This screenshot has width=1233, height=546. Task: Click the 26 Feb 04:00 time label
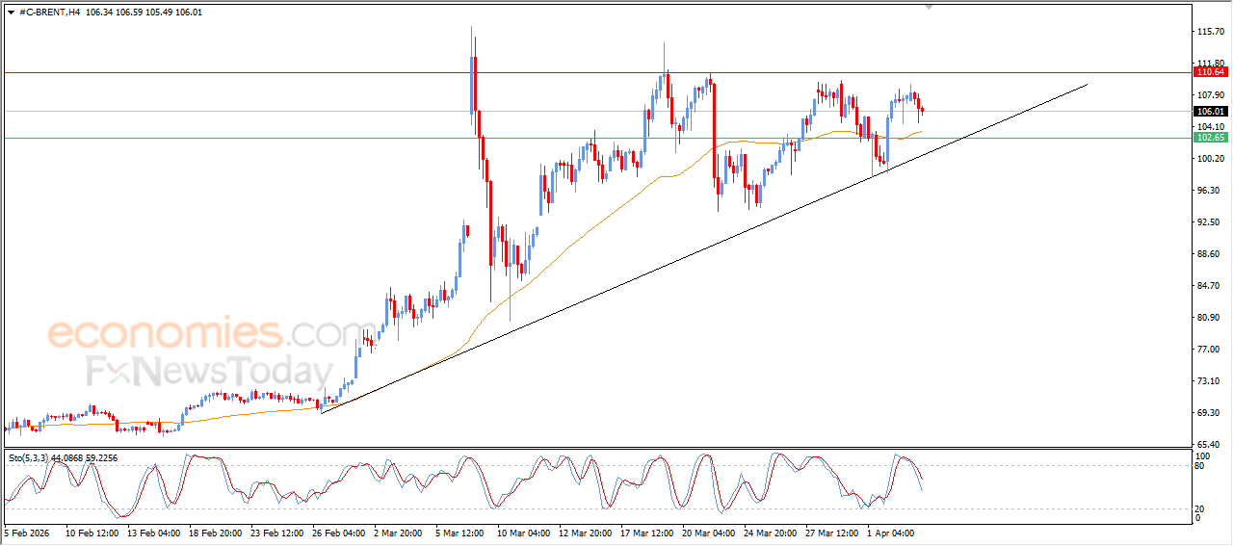tap(338, 532)
